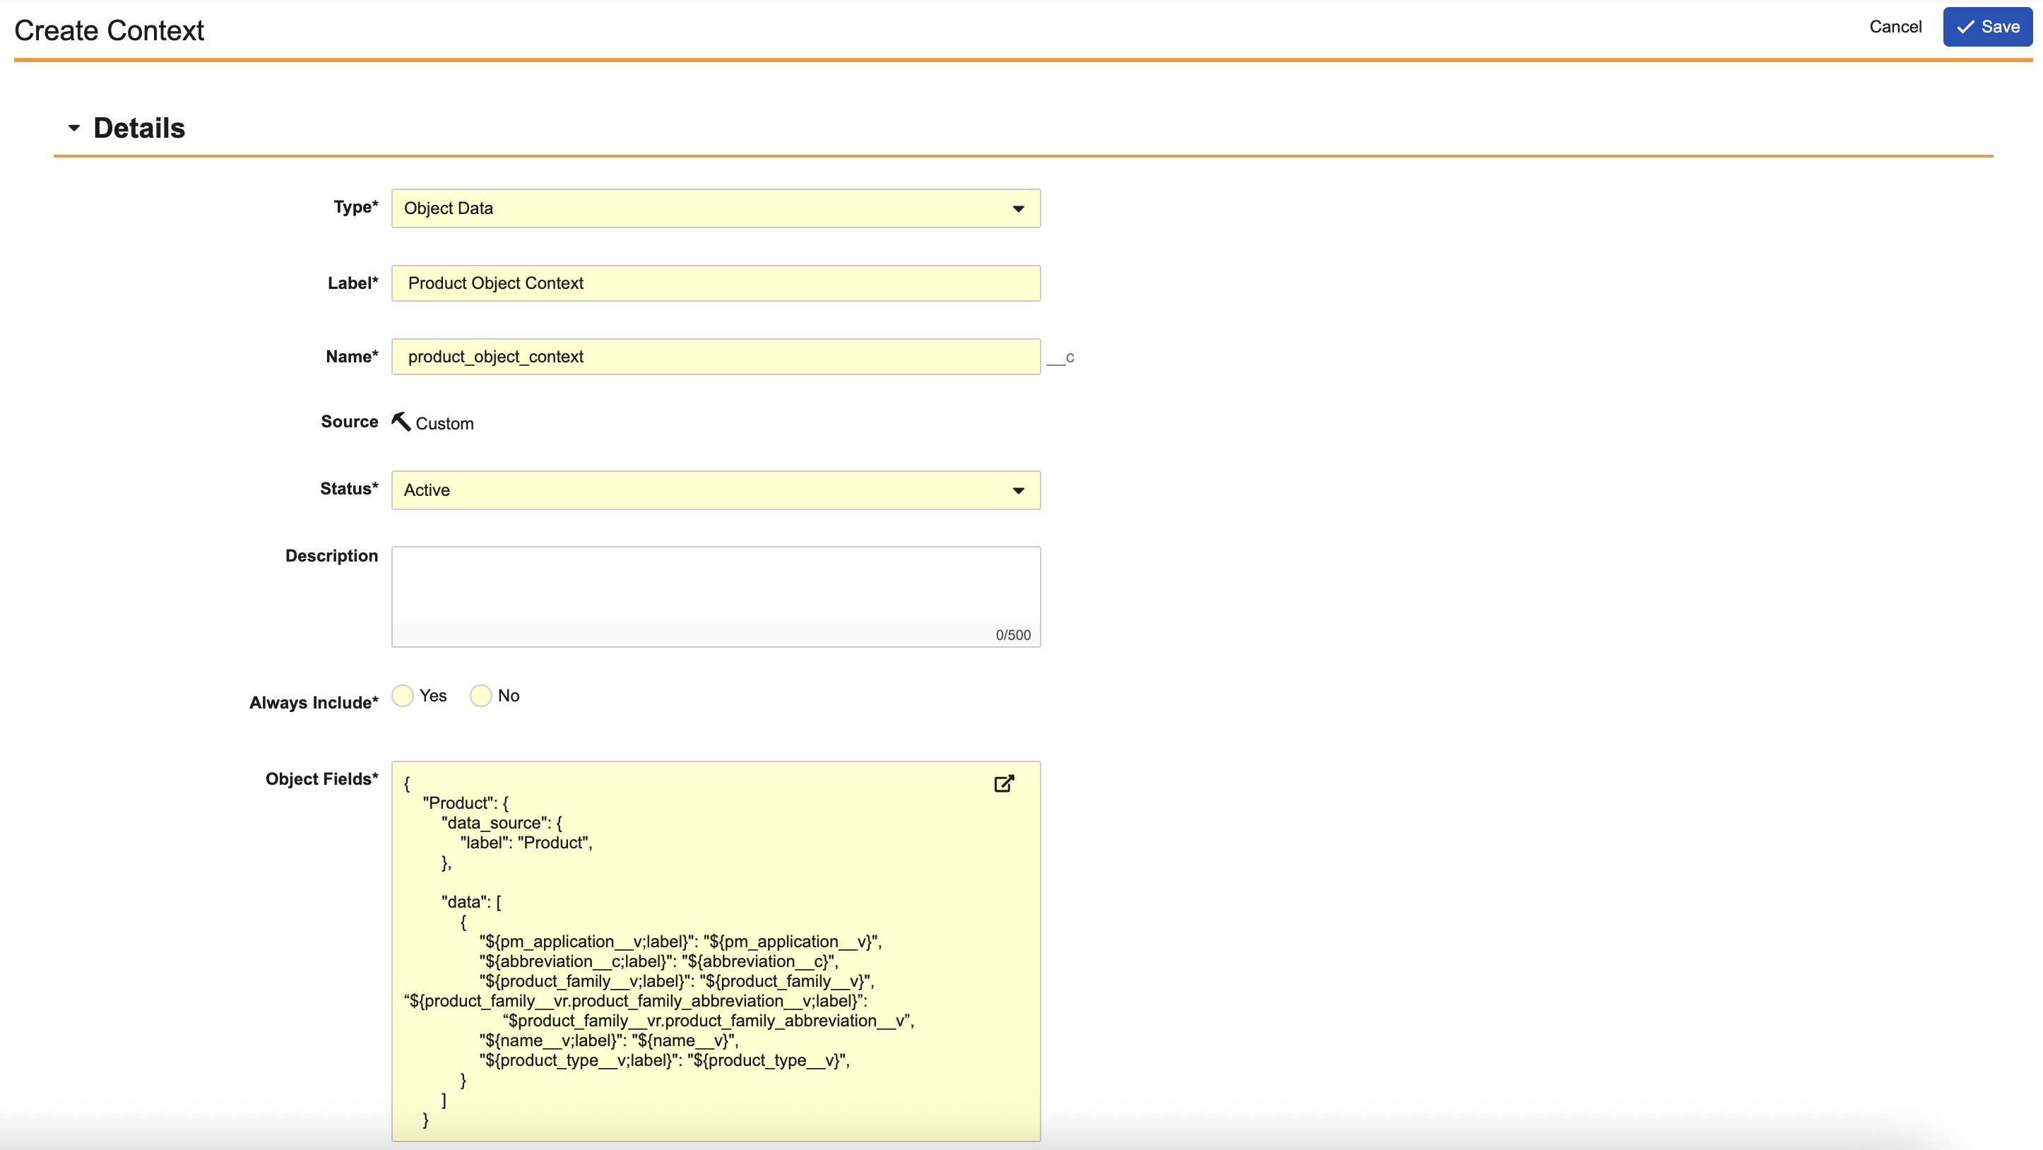The height and width of the screenshot is (1150, 2043).
Task: Click the 'Custom' source text
Action: click(x=444, y=424)
